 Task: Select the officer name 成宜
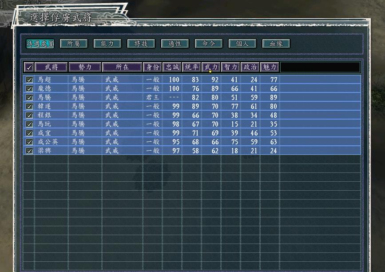coord(44,133)
